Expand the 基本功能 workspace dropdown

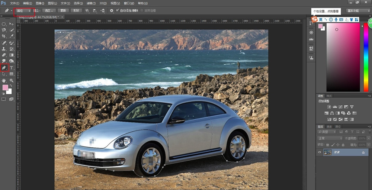pos(358,10)
